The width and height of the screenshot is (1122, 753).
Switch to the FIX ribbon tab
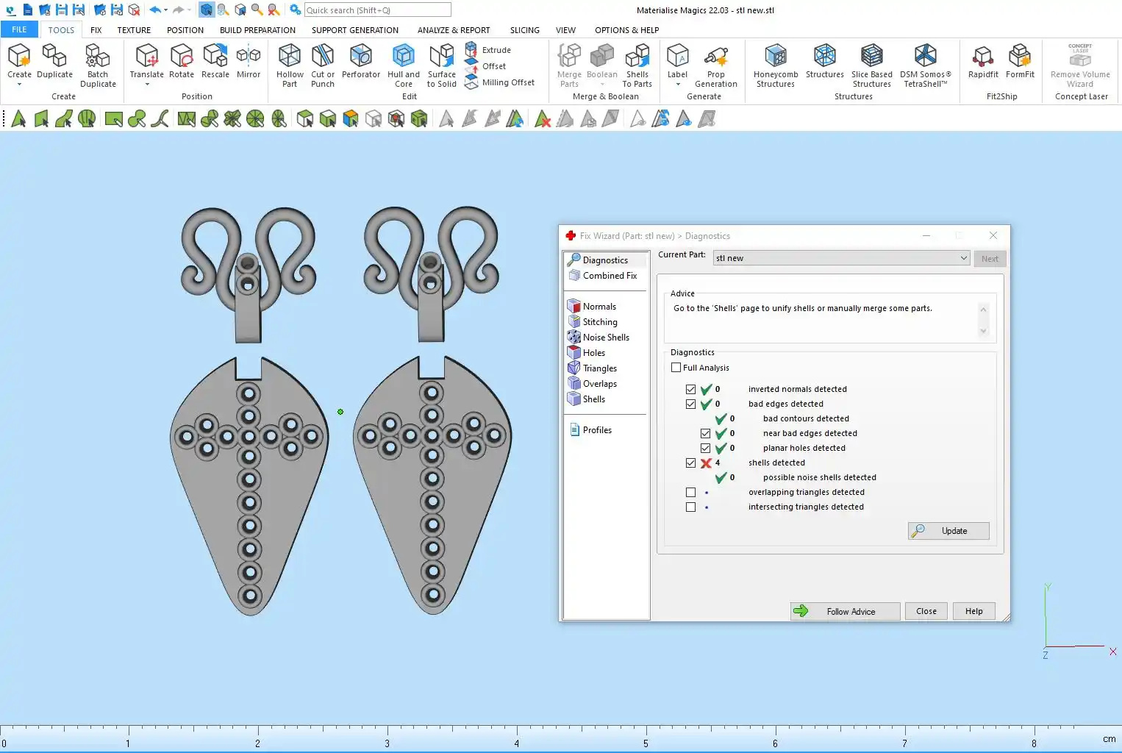96,30
